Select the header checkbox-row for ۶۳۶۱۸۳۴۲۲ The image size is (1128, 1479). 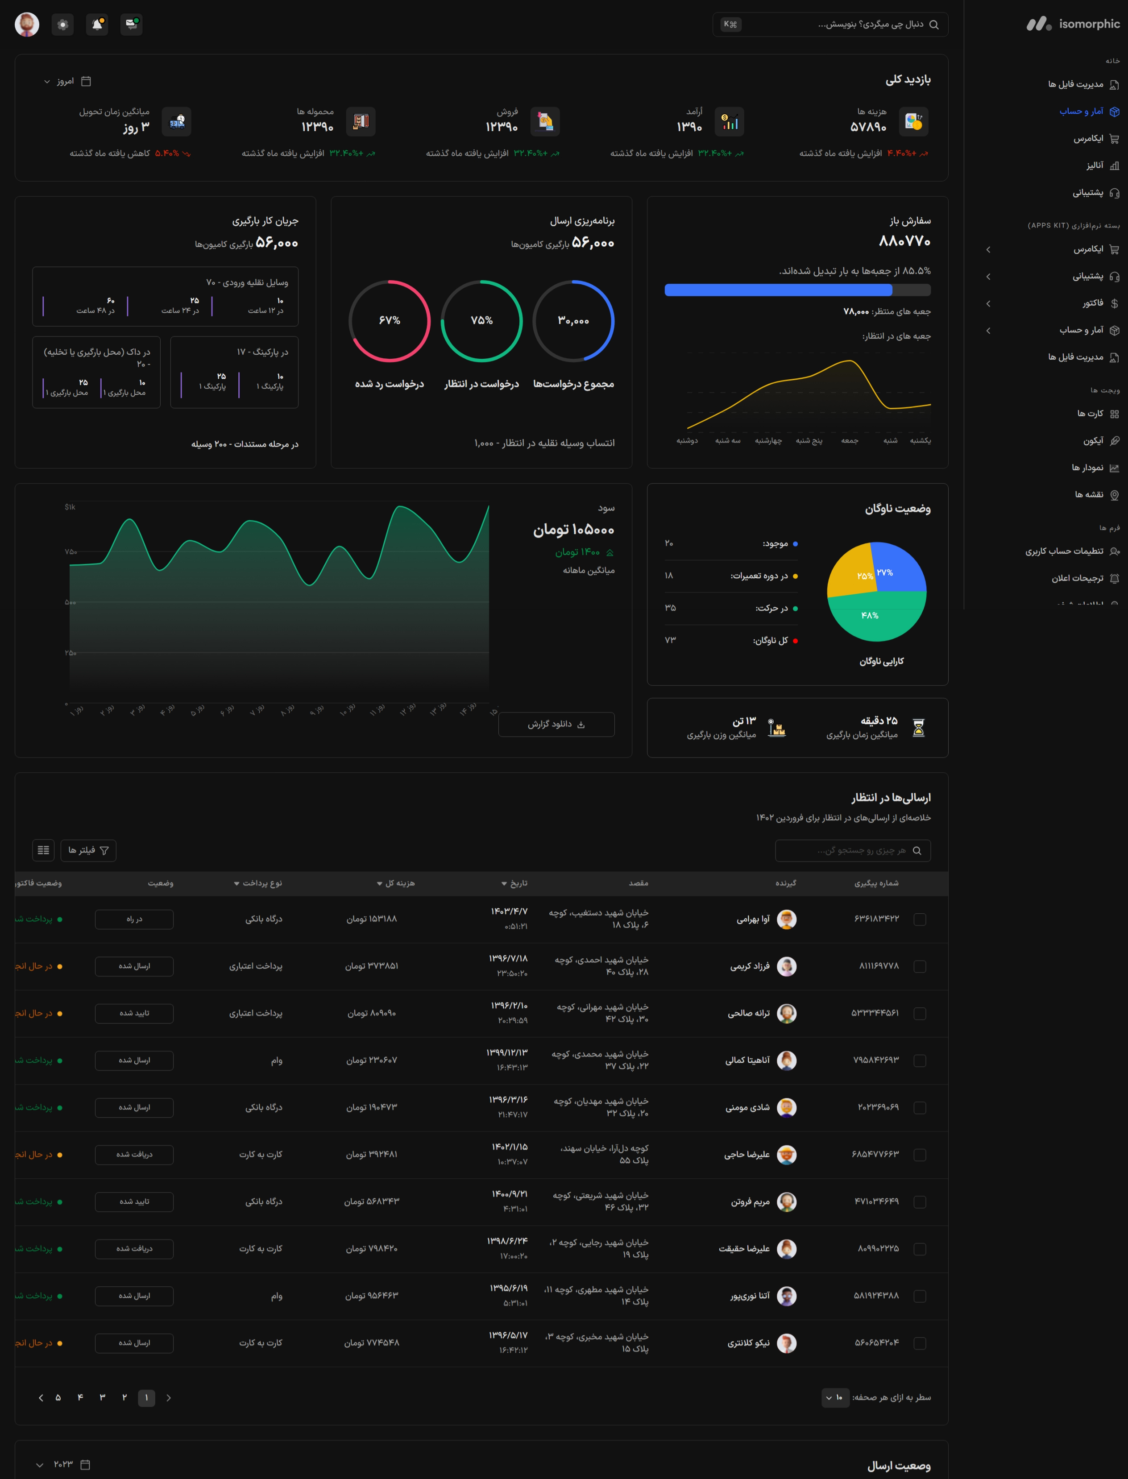(x=920, y=919)
